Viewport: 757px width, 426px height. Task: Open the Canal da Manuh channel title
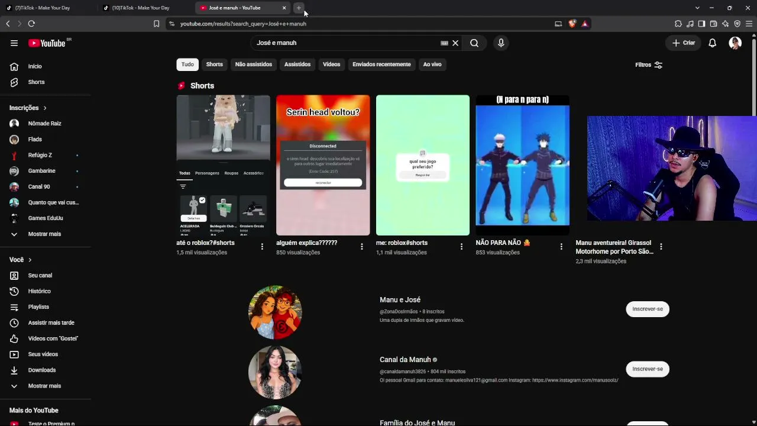click(x=405, y=360)
